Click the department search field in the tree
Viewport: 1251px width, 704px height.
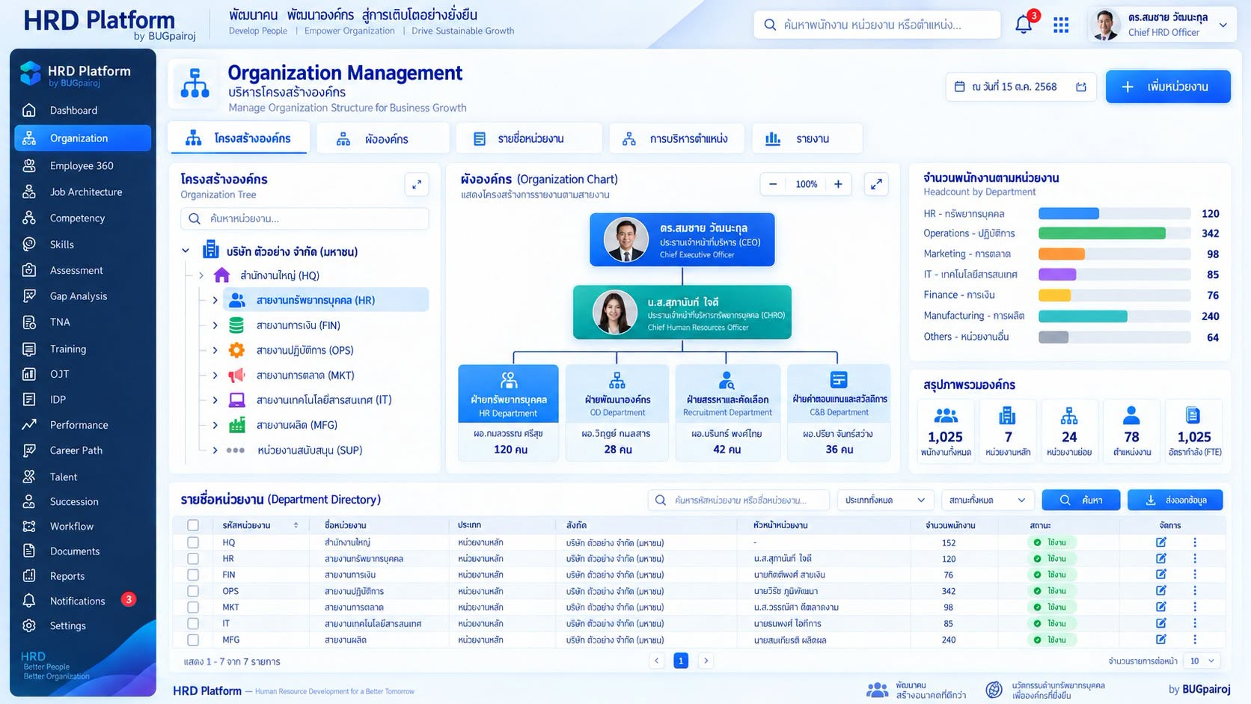tap(305, 218)
